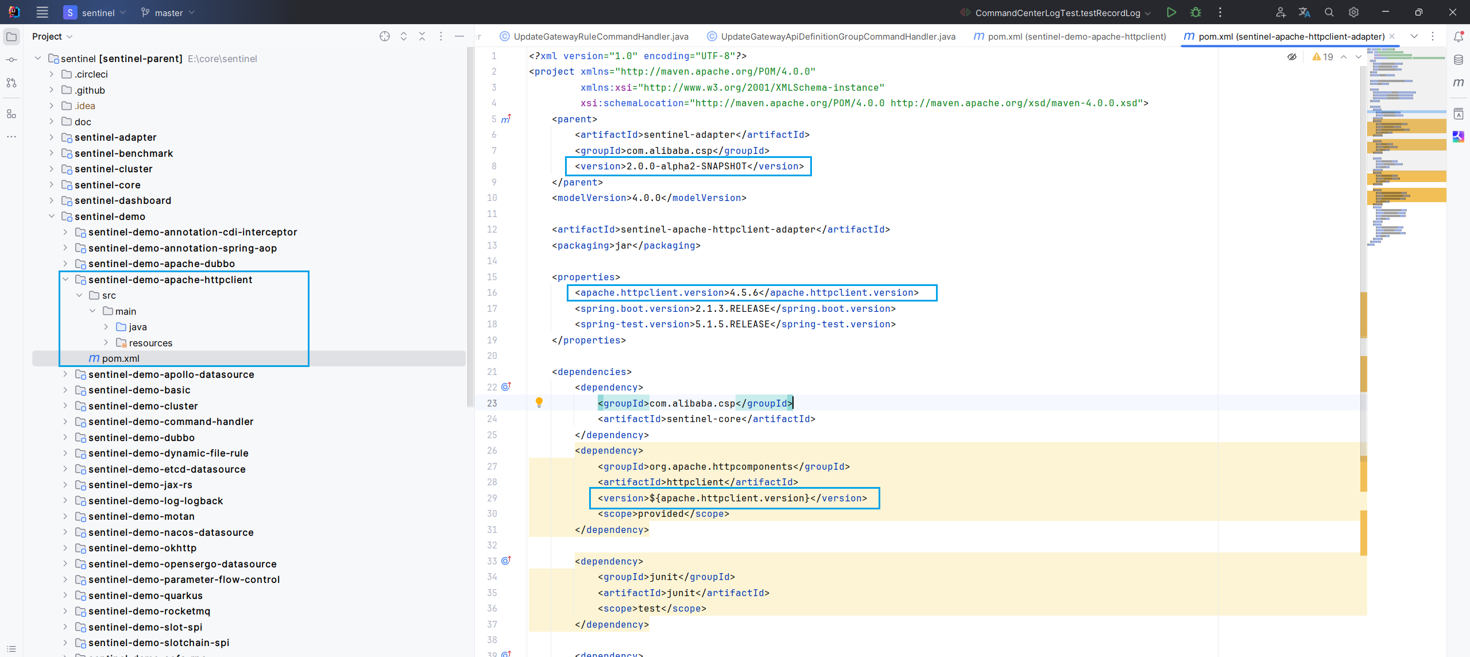Viewport: 1470px width, 657px height.
Task: Collapse the sentinel-demo folder
Action: click(51, 216)
